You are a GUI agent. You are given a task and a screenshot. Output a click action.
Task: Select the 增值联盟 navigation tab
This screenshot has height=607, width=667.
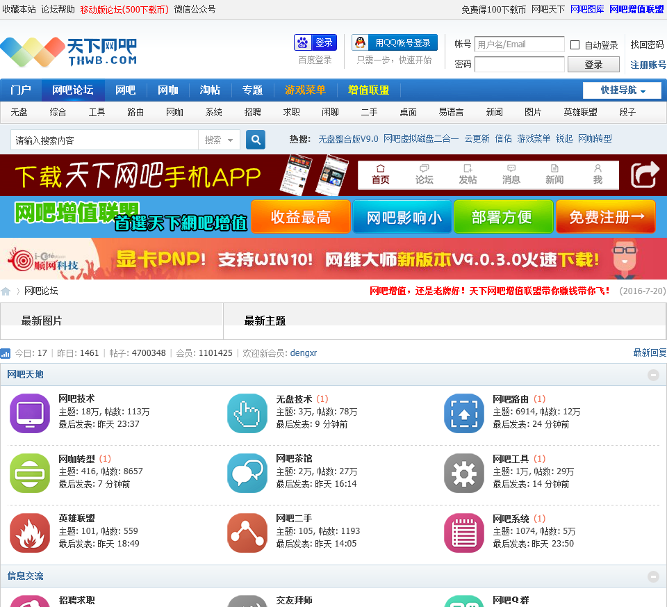368,90
